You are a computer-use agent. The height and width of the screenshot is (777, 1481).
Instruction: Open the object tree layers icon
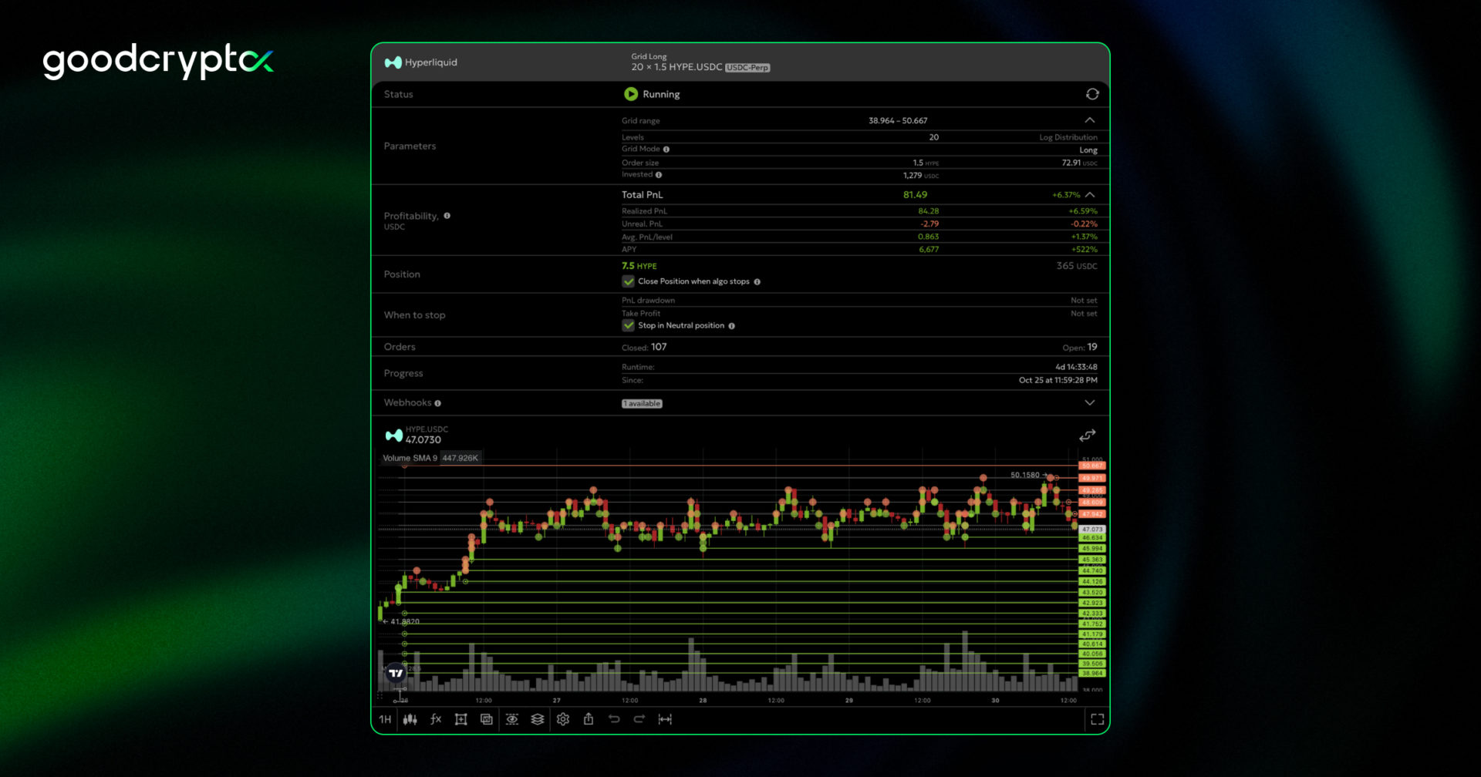[538, 719]
